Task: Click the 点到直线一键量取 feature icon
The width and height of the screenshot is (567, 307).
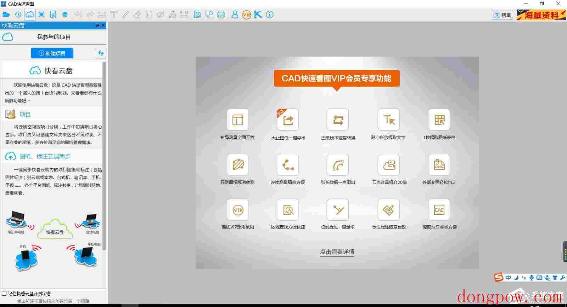Action: [338, 209]
